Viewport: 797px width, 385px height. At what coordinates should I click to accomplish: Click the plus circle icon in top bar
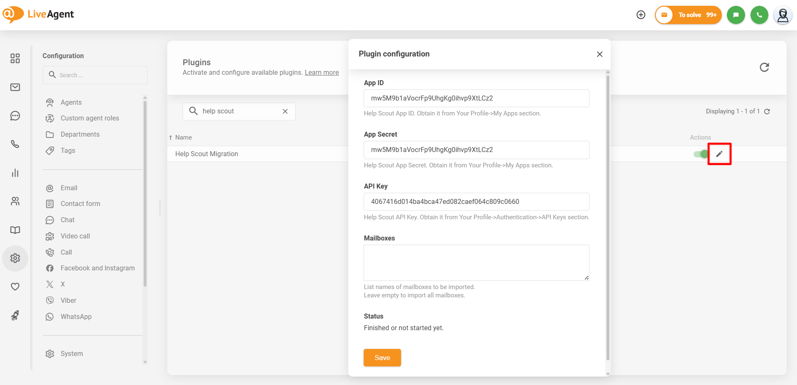coord(641,15)
